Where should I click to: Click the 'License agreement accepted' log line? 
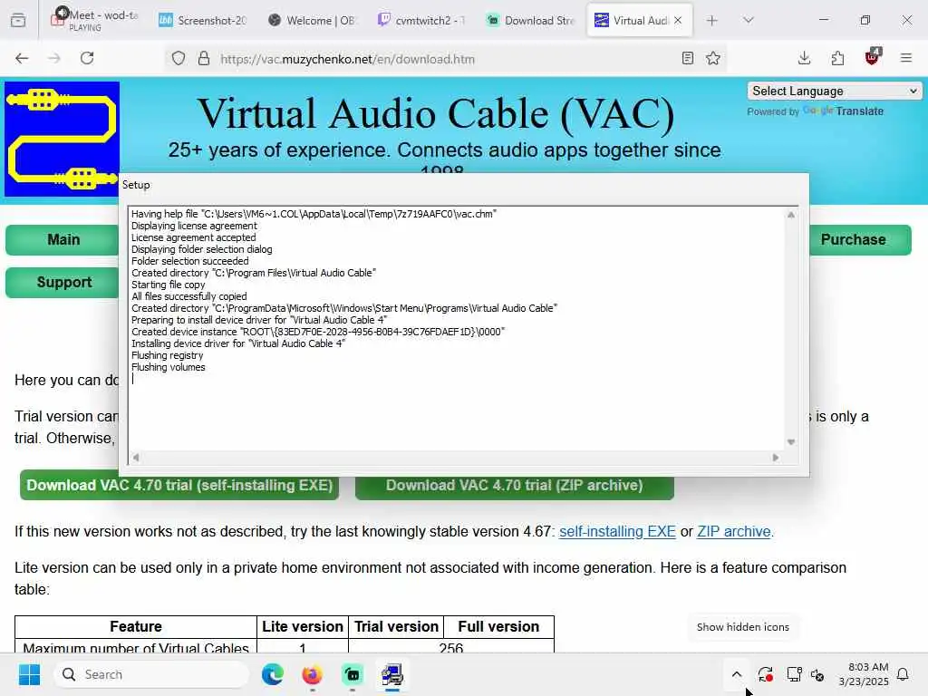[194, 237]
